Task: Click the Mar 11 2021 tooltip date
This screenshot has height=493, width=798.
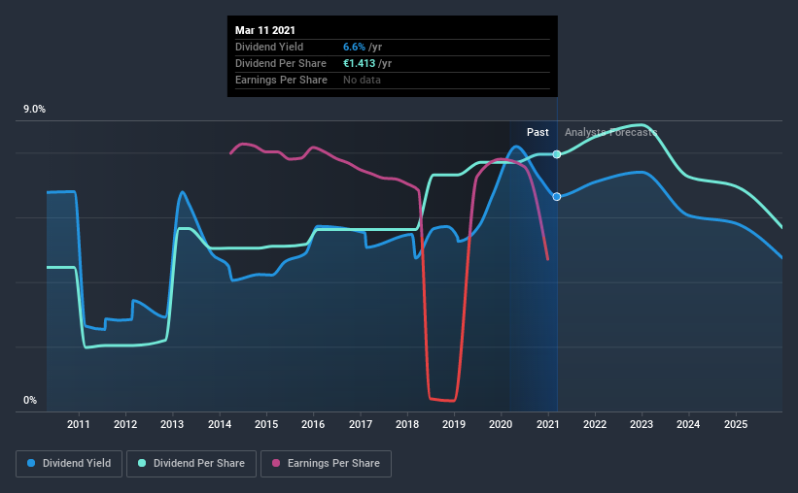Action: click(x=265, y=30)
